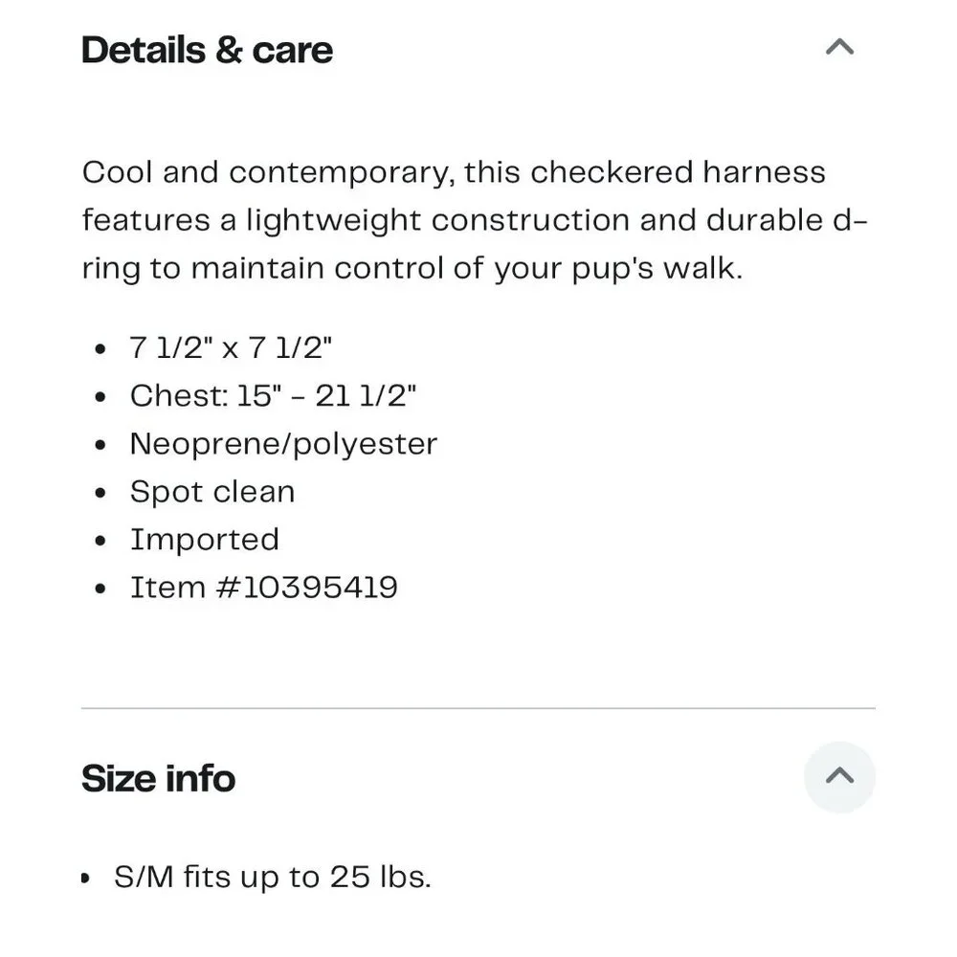Select the Item #10395419 line

(x=264, y=588)
